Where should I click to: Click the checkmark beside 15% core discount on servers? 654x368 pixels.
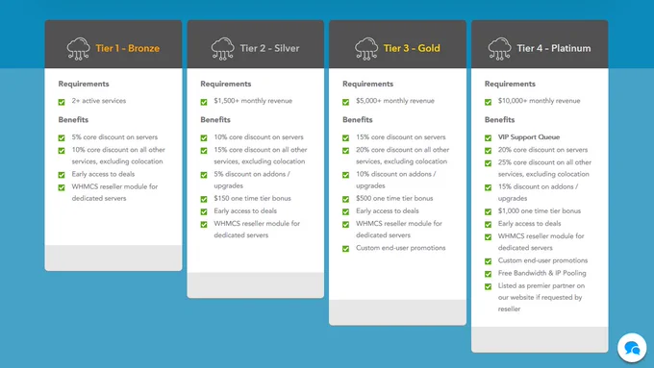click(x=346, y=137)
